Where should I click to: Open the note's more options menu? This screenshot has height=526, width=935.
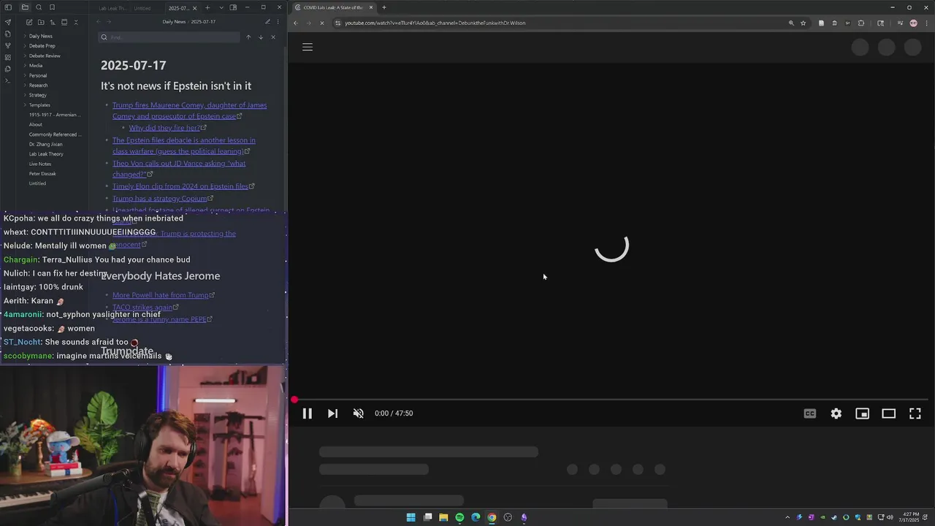pos(278,22)
